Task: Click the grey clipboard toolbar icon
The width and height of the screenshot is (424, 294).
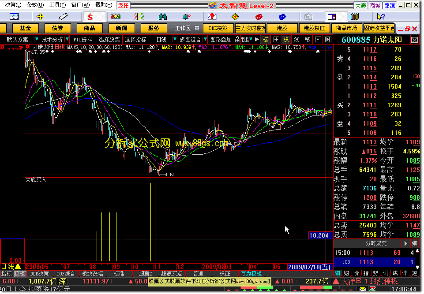Action: pyautogui.click(x=308, y=17)
